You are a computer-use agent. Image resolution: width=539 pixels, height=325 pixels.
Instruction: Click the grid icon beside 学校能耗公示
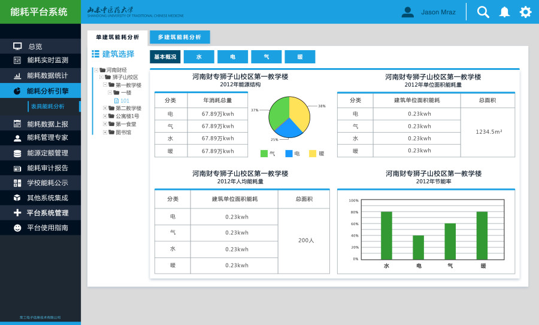click(x=17, y=183)
